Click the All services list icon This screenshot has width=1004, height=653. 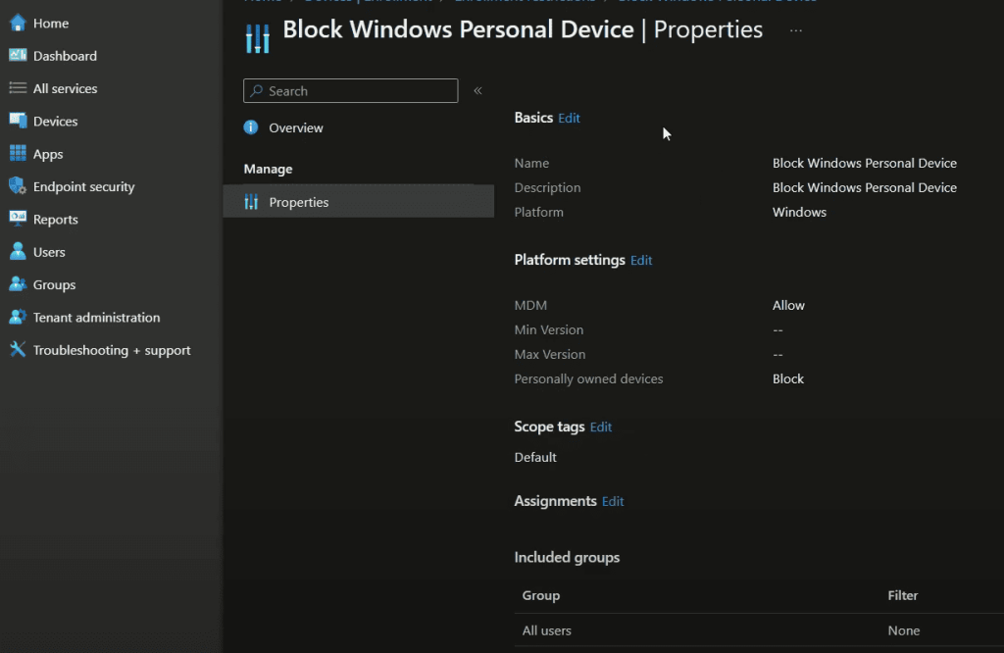pyautogui.click(x=18, y=88)
